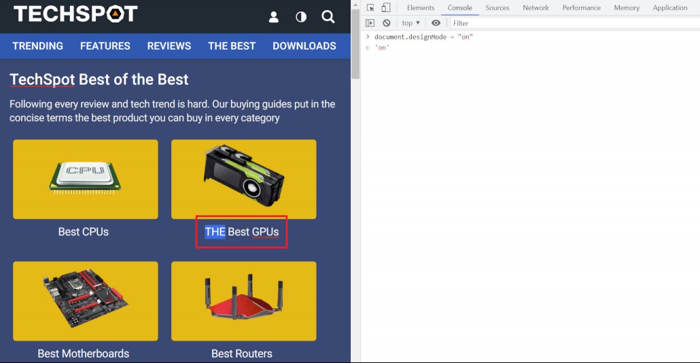Show the console sidebar icon
This screenshot has height=363, width=700.
coord(370,22)
